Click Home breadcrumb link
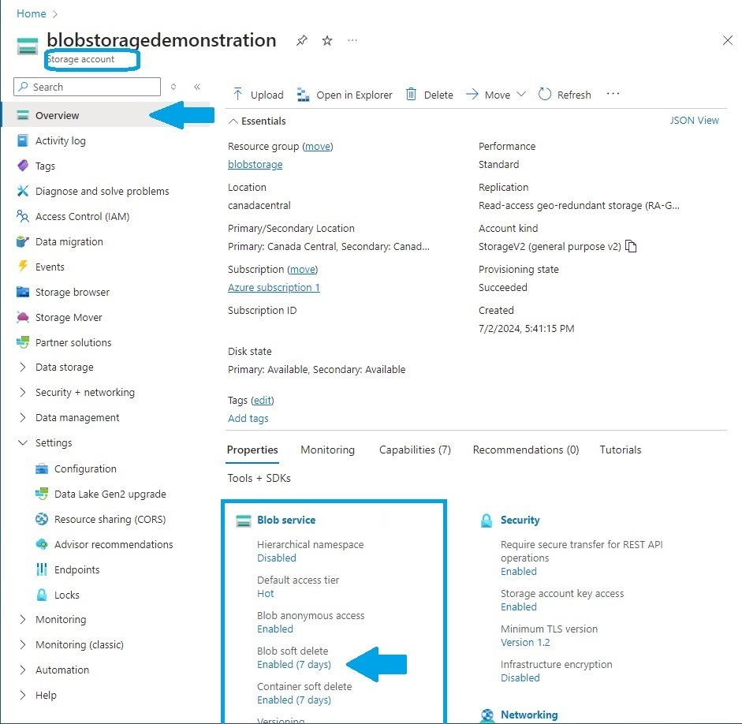Viewport: 742px width, 724px height. click(32, 13)
